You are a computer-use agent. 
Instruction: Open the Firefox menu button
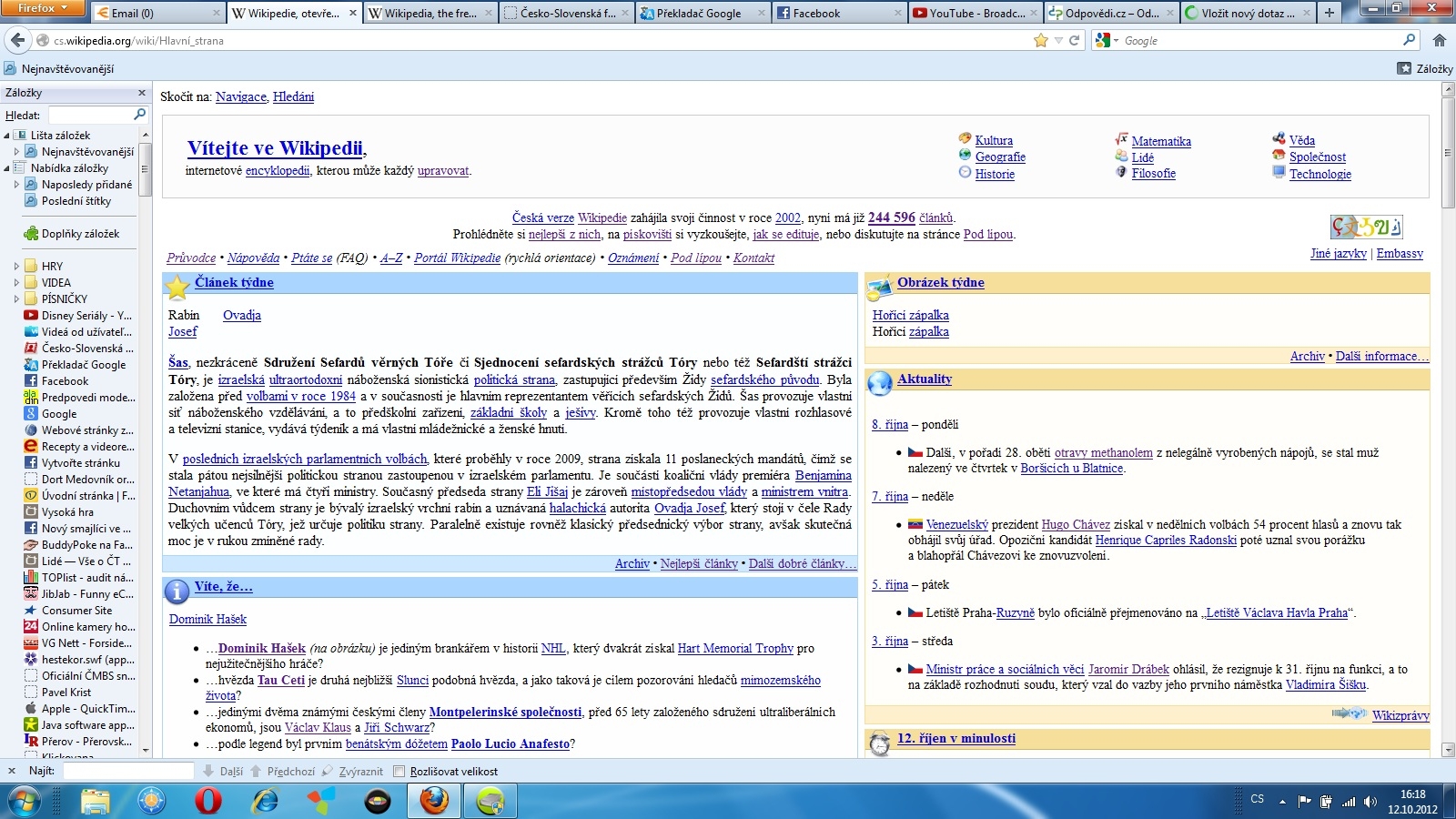(x=43, y=8)
